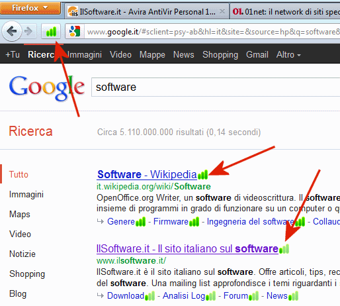Click the Circa 5.110.000.000 risultati text
This screenshot has height=306, width=340.
point(179,132)
